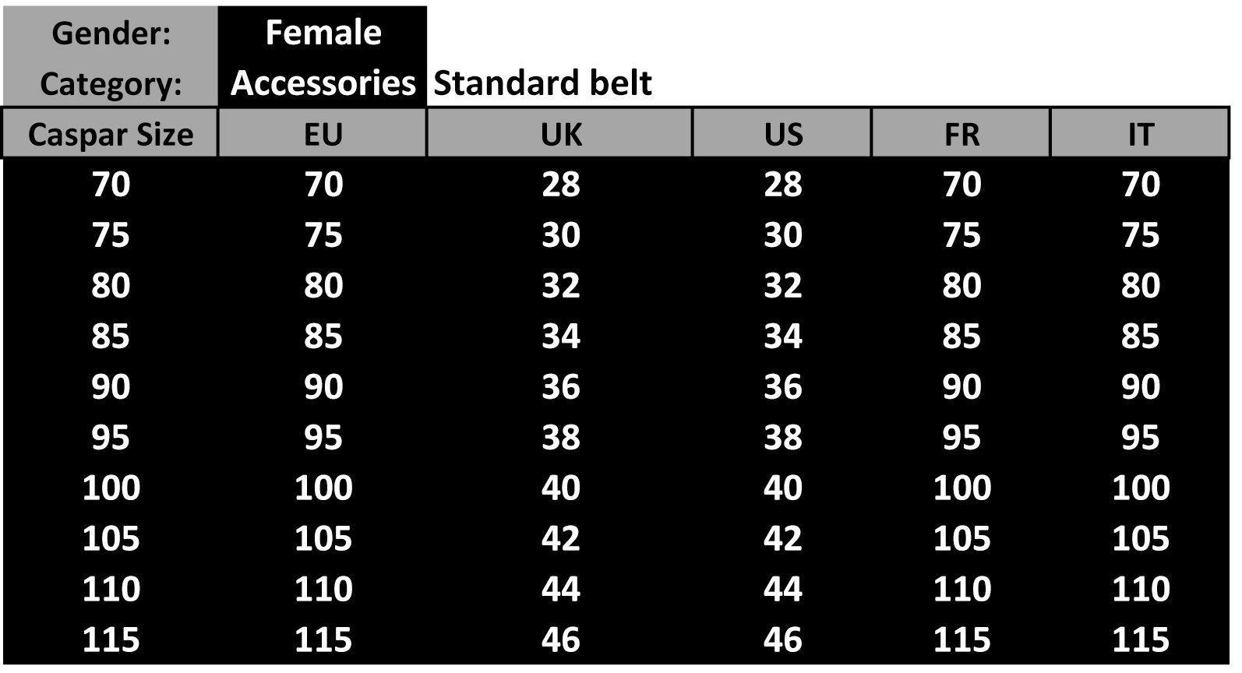
Task: Click the Female value cell
Action: click(323, 33)
